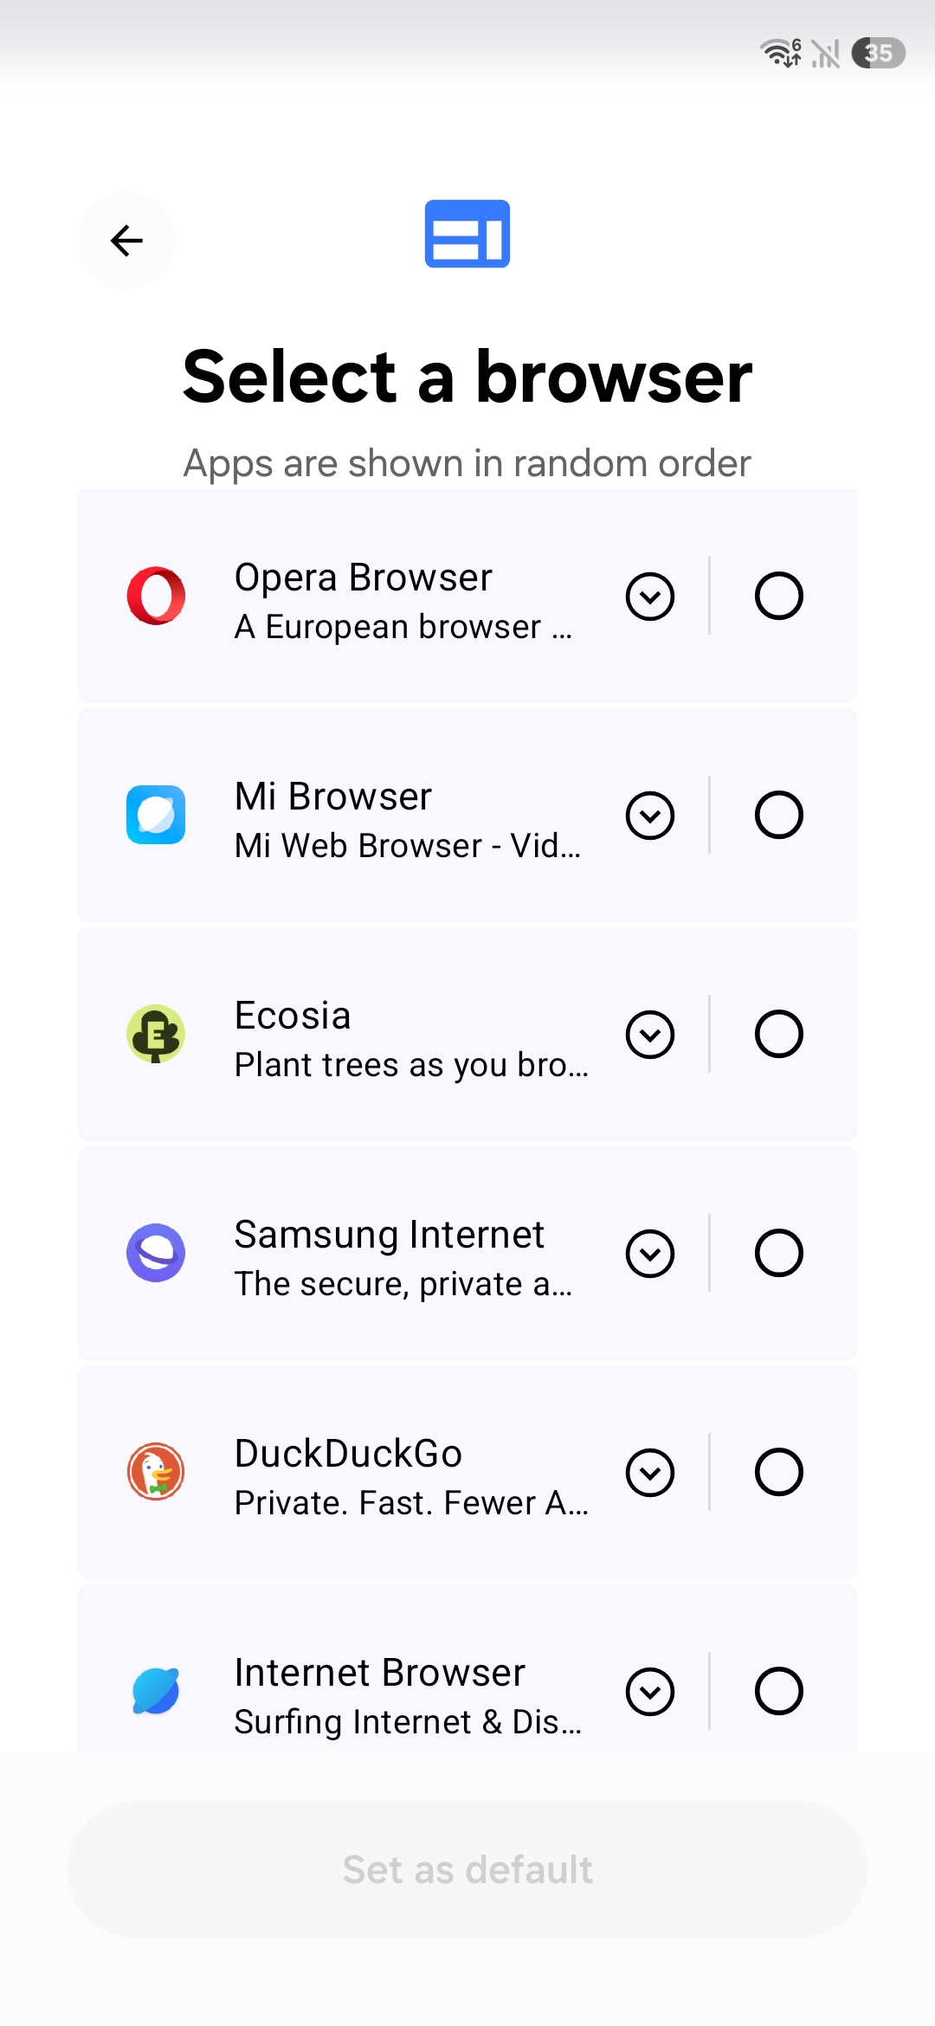Tap the Ecosia tree icon
The width and height of the screenshot is (935, 2026).
coord(156,1034)
